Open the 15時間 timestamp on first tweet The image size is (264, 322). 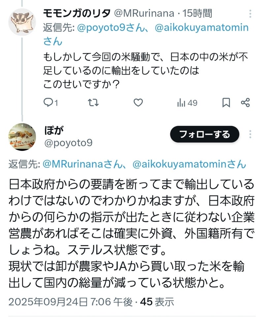pyautogui.click(x=197, y=14)
